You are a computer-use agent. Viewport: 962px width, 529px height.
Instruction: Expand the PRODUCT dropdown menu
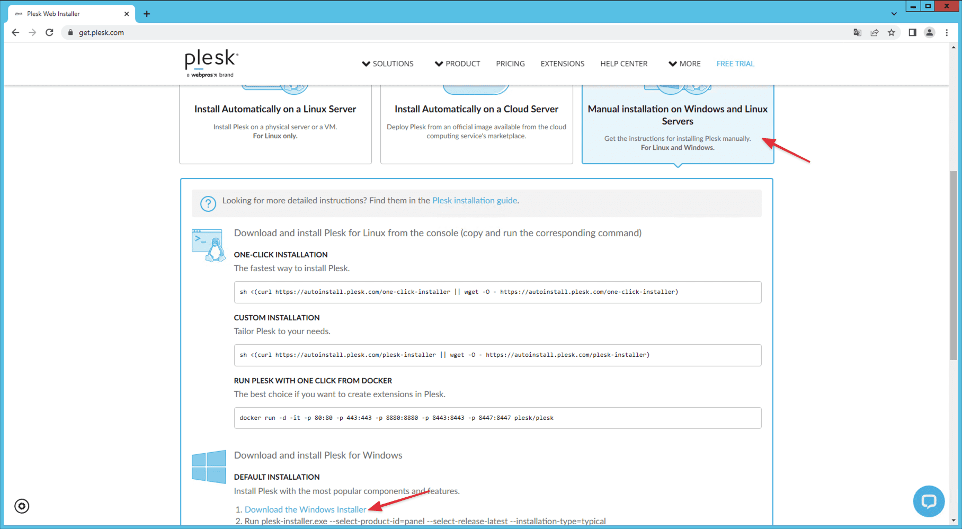tap(457, 64)
